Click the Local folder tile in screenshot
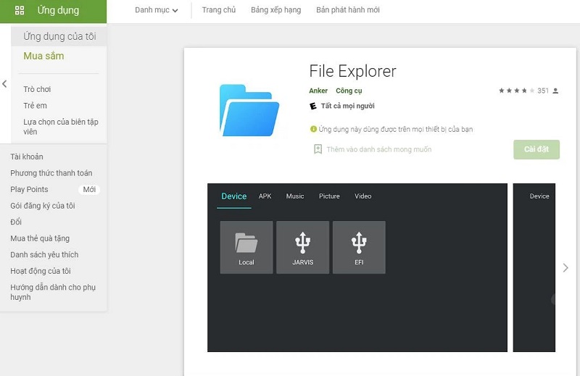 pos(246,247)
